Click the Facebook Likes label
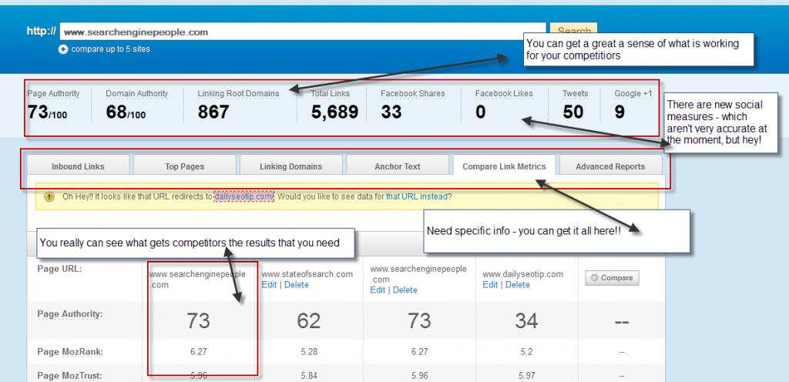The height and width of the screenshot is (382, 789). pos(504,93)
